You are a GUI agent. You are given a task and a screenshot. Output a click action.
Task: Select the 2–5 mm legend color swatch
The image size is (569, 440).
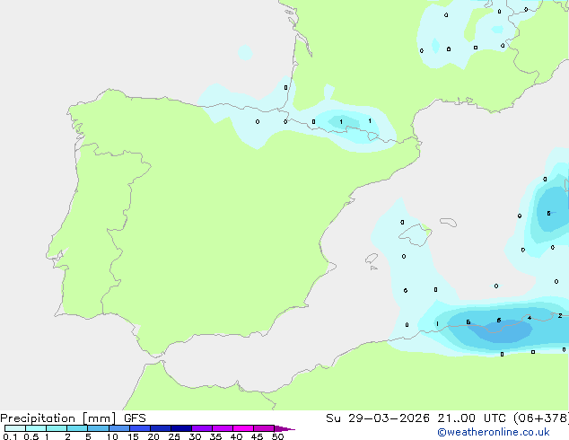(77, 428)
